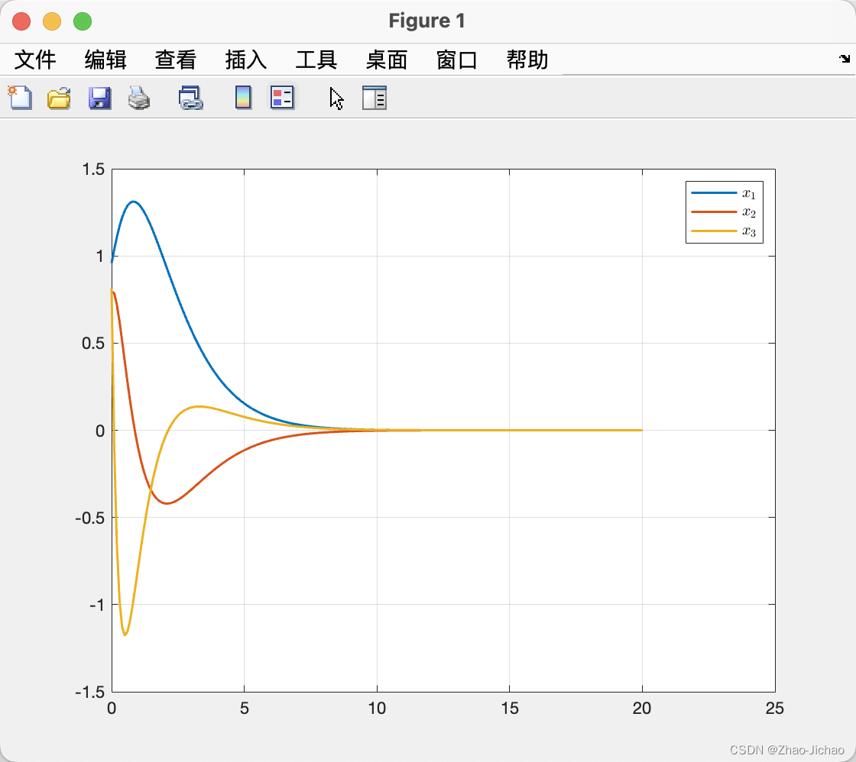Viewport: 856px width, 762px height.
Task: Close the Figure 1 window with the red button
Action: [21, 21]
